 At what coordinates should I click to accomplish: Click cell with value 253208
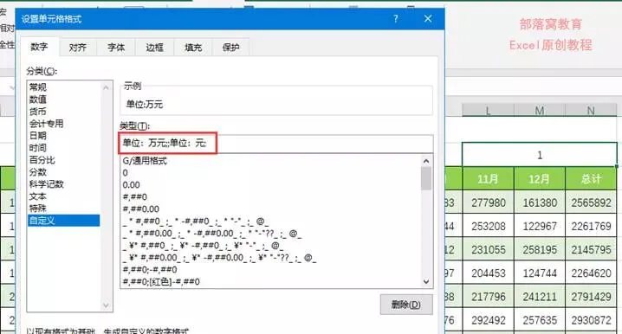click(488, 226)
